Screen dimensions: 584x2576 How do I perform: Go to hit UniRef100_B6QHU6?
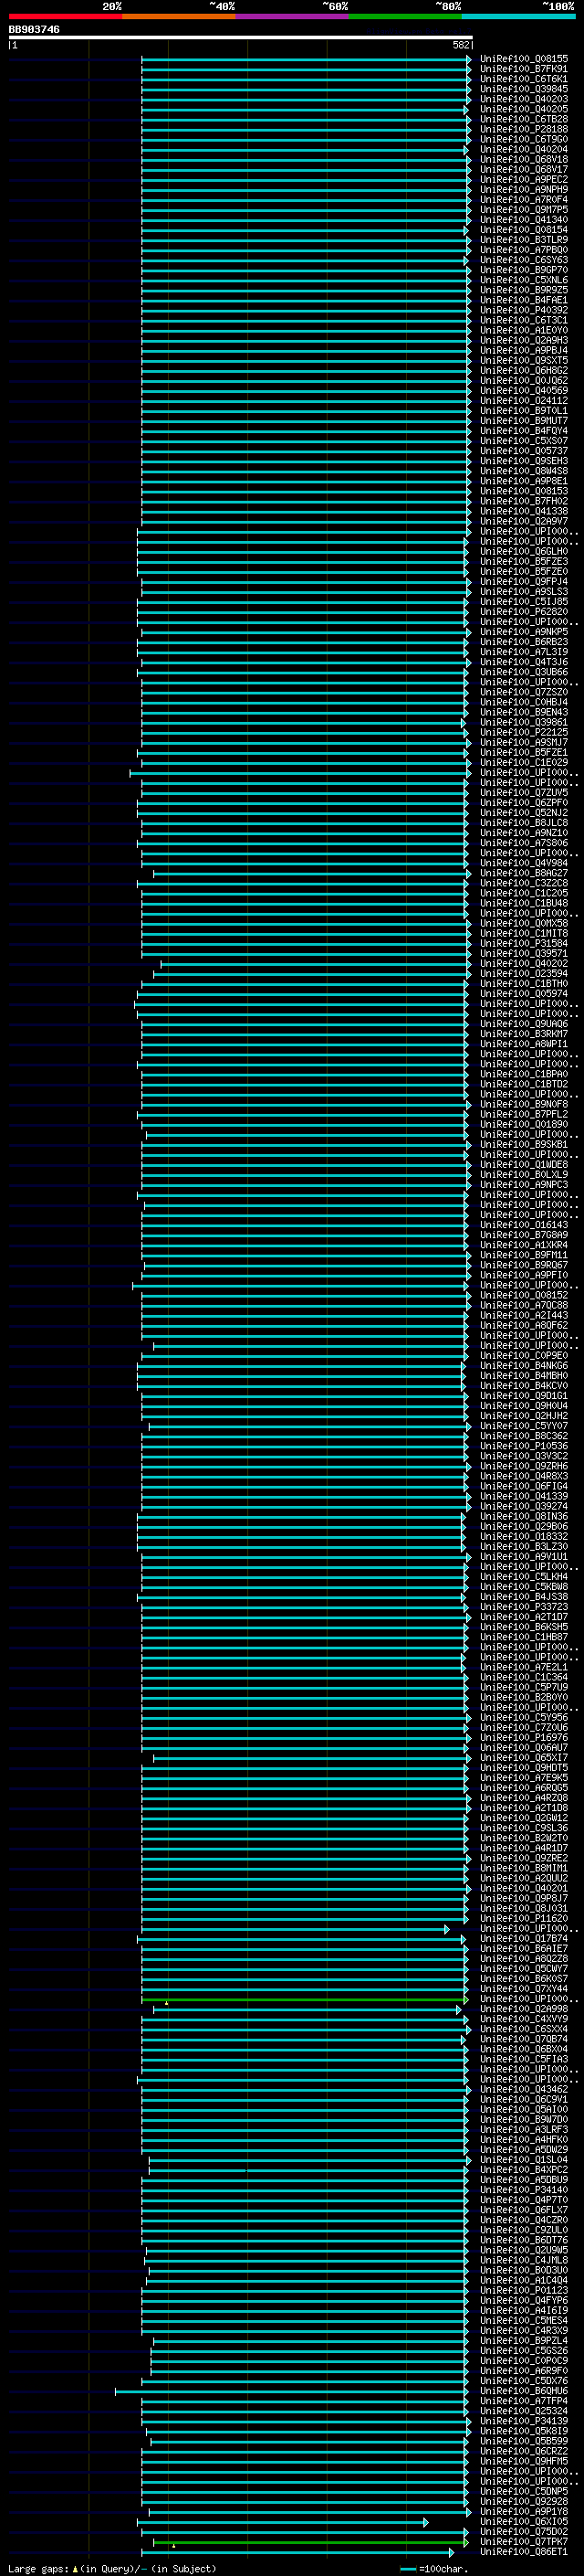[x=524, y=2391]
